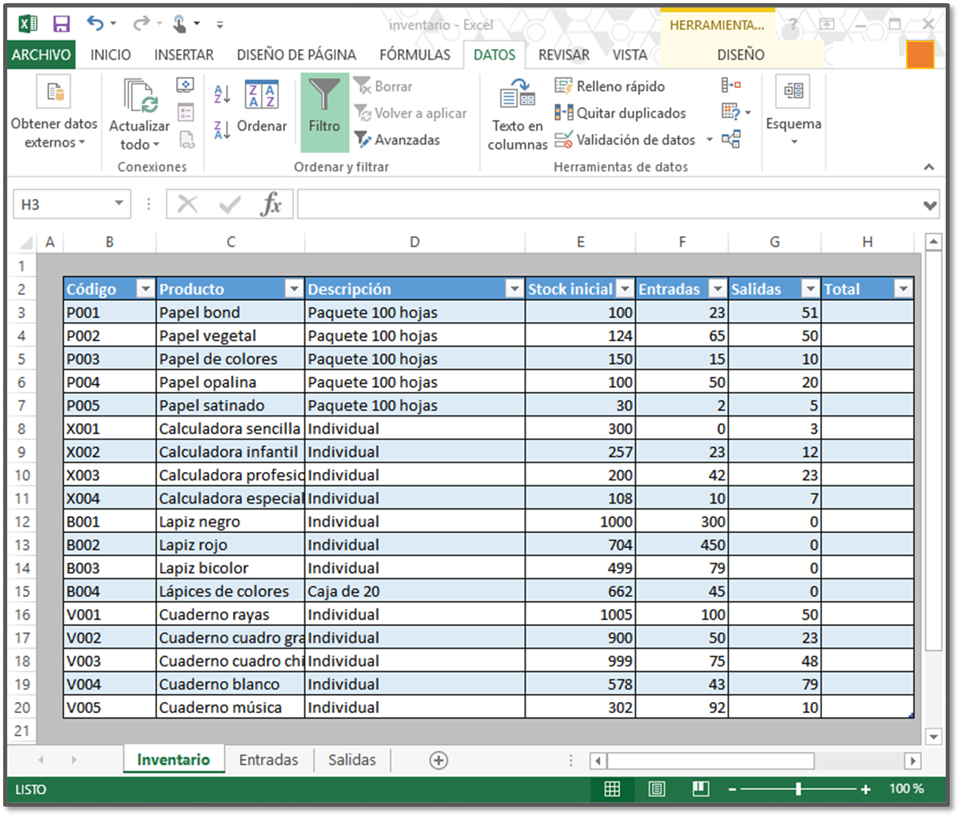Screen dimensions: 960x817
Task: Switch to Page Break Preview view
Action: pyautogui.click(x=700, y=789)
